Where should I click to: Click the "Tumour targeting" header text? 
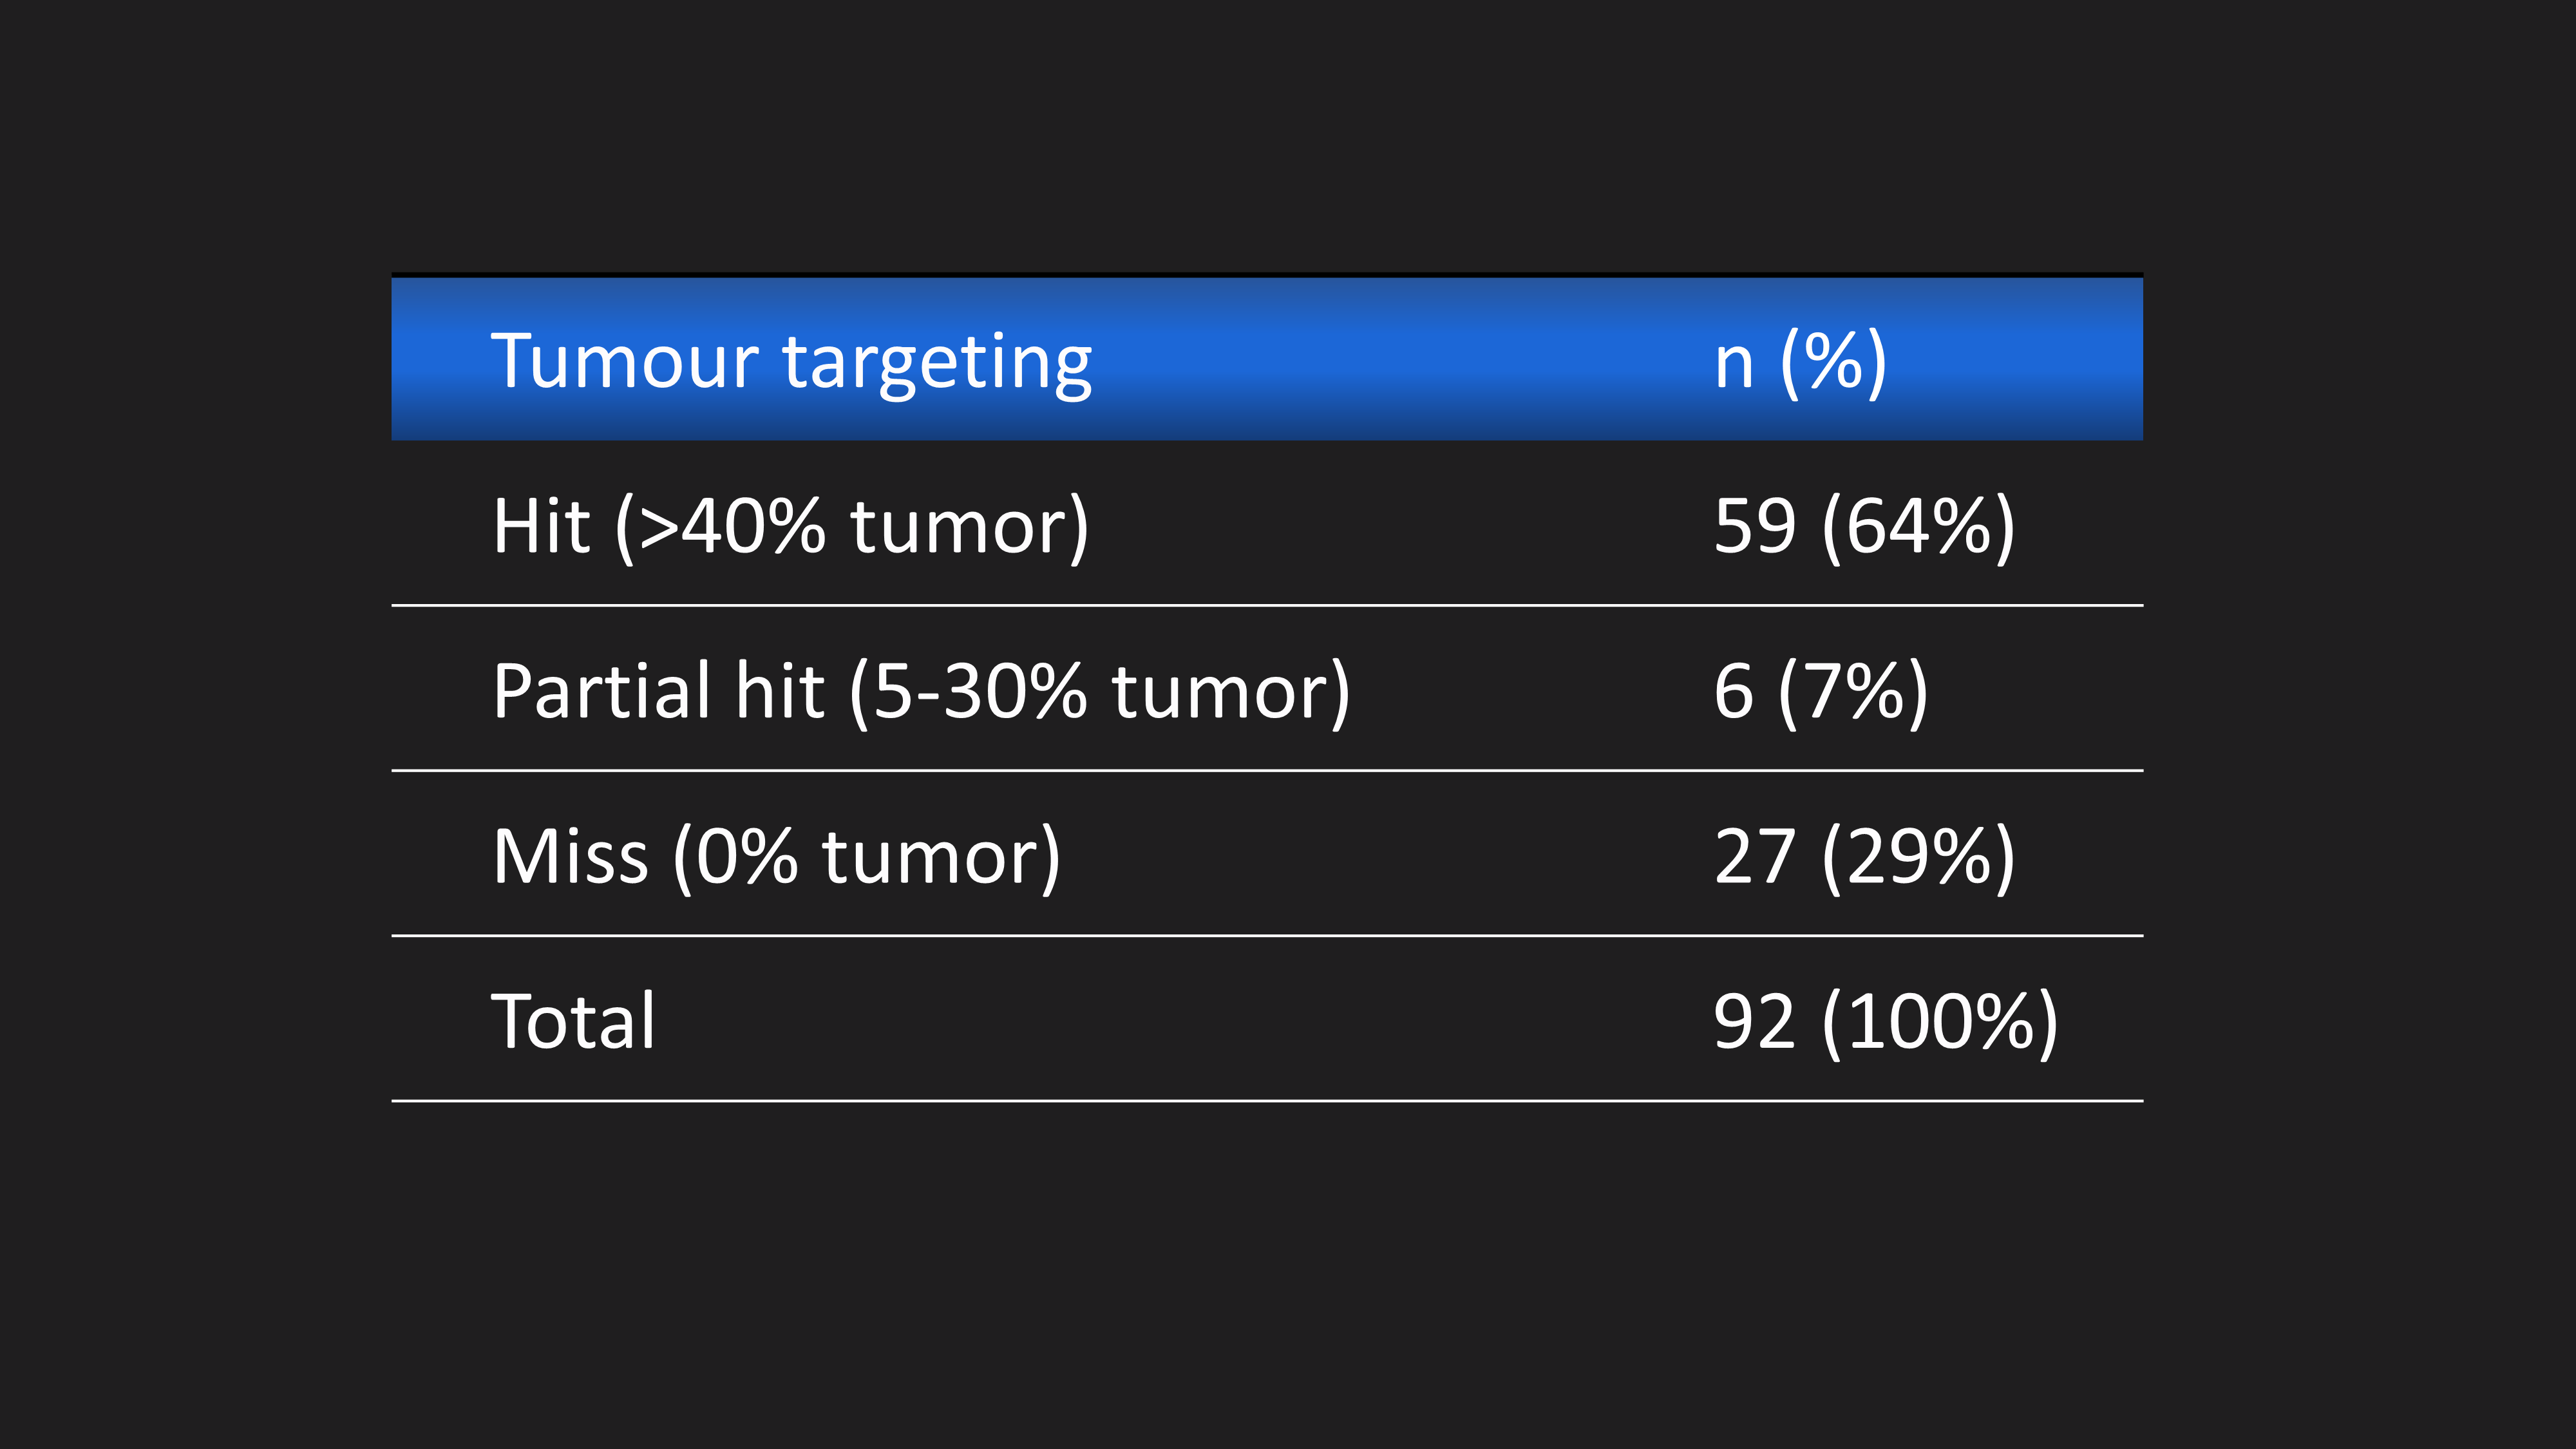(x=791, y=361)
